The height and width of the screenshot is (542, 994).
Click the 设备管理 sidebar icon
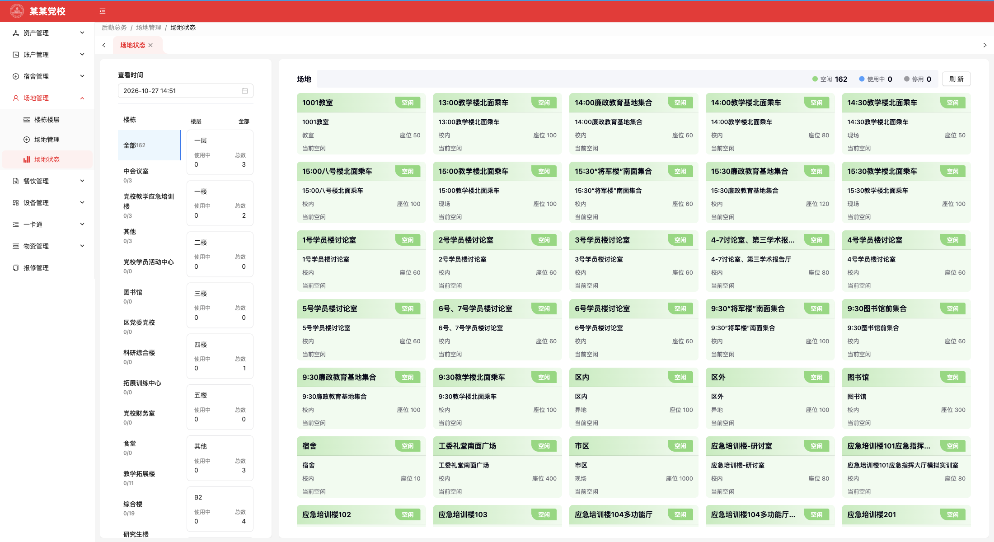(x=16, y=203)
